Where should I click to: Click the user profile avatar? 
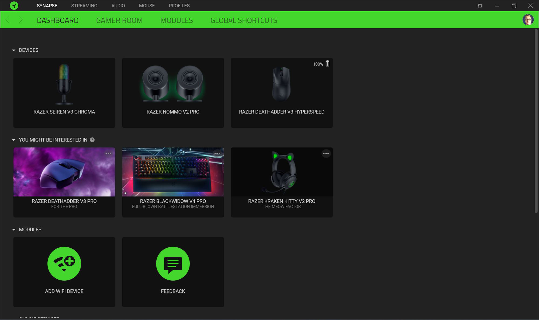click(528, 20)
